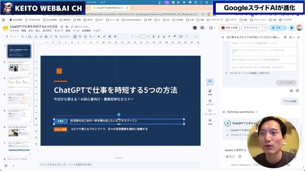Screen dimensions: 305x171
Task: Open the zoom 合わせる dropdown
Action: tap(65, 37)
